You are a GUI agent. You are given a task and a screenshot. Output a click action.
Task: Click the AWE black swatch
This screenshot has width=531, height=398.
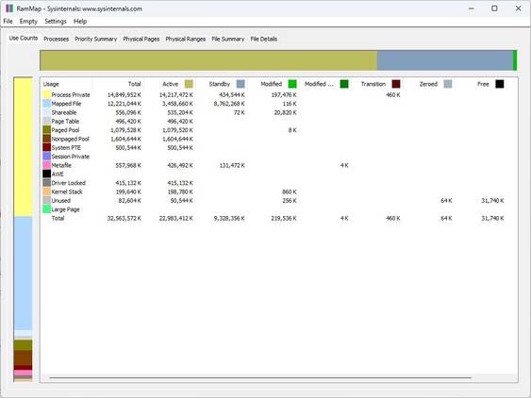[x=47, y=174]
